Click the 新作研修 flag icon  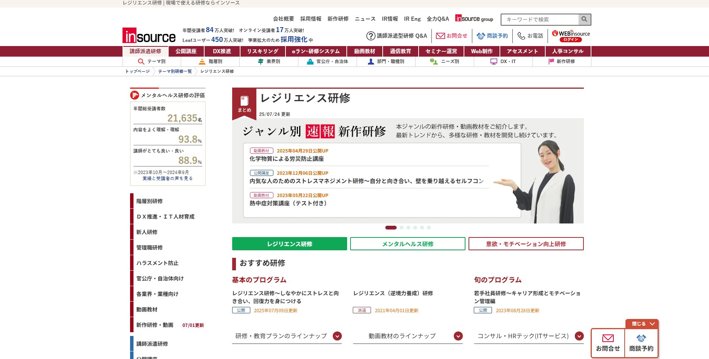point(551,62)
